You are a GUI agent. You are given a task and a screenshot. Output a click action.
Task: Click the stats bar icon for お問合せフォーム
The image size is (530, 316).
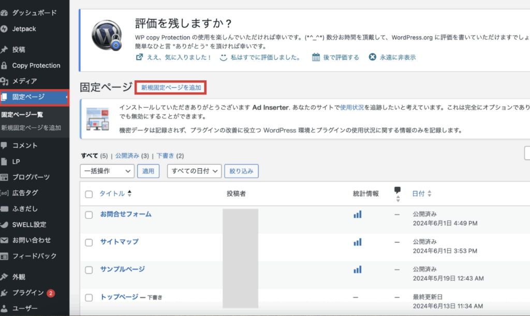(357, 214)
